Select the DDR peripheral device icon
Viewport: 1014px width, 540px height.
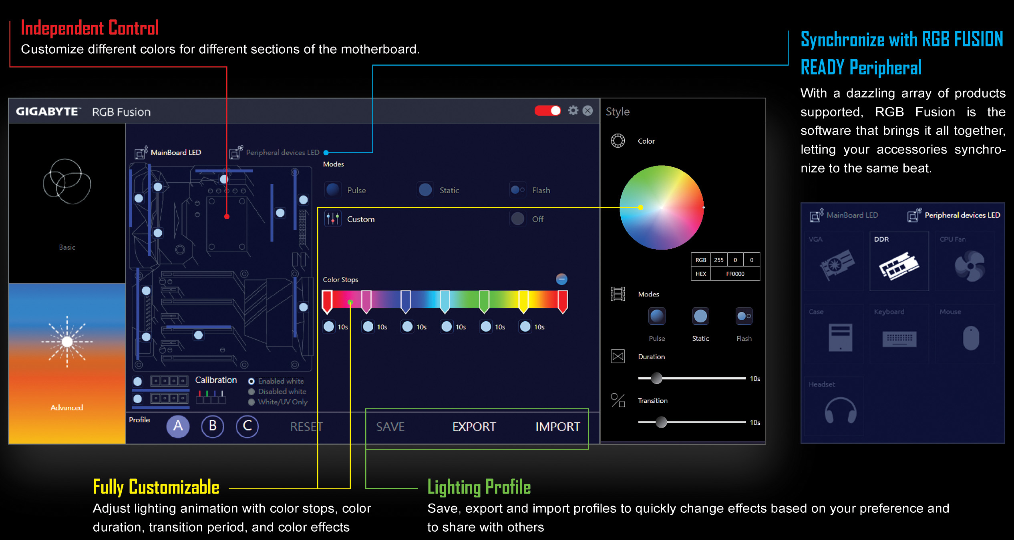(899, 266)
